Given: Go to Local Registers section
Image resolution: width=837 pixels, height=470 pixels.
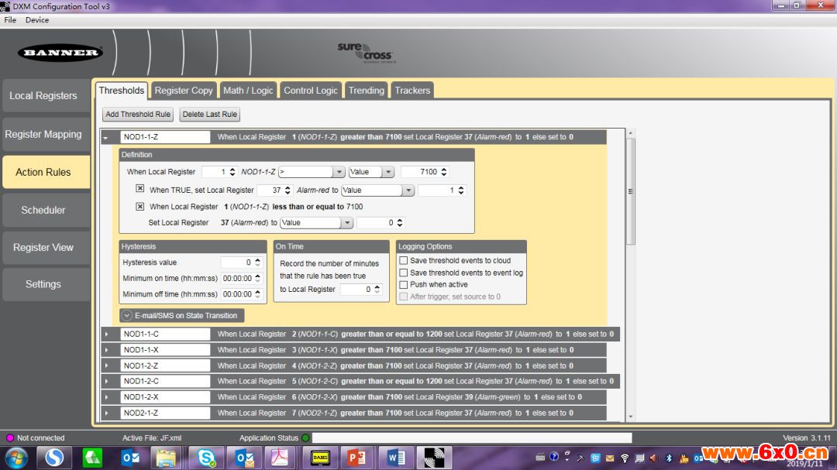Looking at the screenshot, I should click(x=46, y=96).
